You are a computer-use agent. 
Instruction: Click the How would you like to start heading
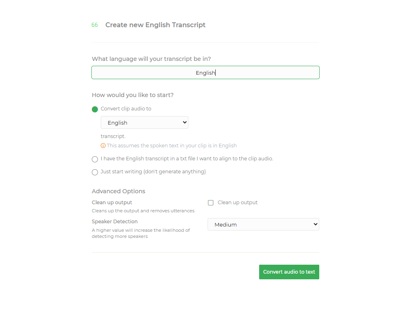133,95
